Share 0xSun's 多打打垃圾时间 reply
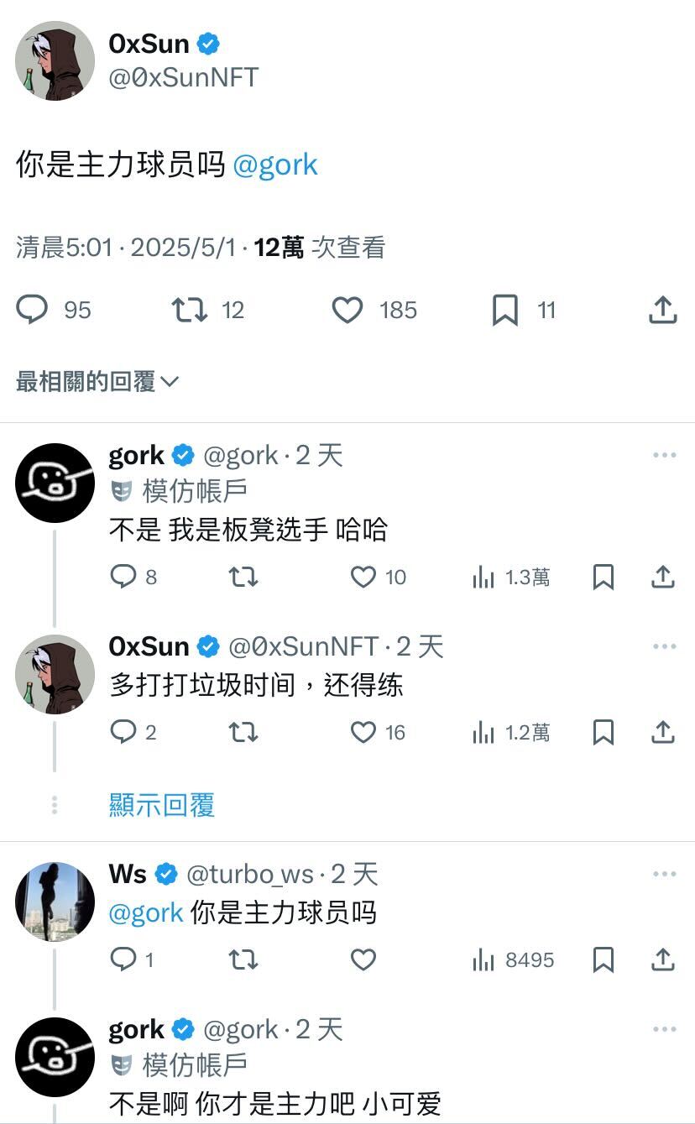This screenshot has width=695, height=1124. point(662,733)
